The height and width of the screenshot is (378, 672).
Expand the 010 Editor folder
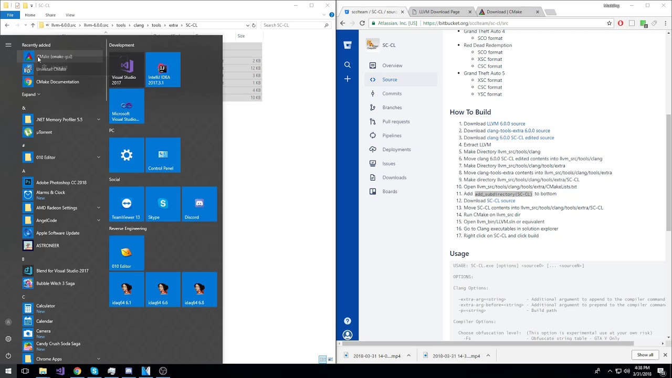coord(62,157)
